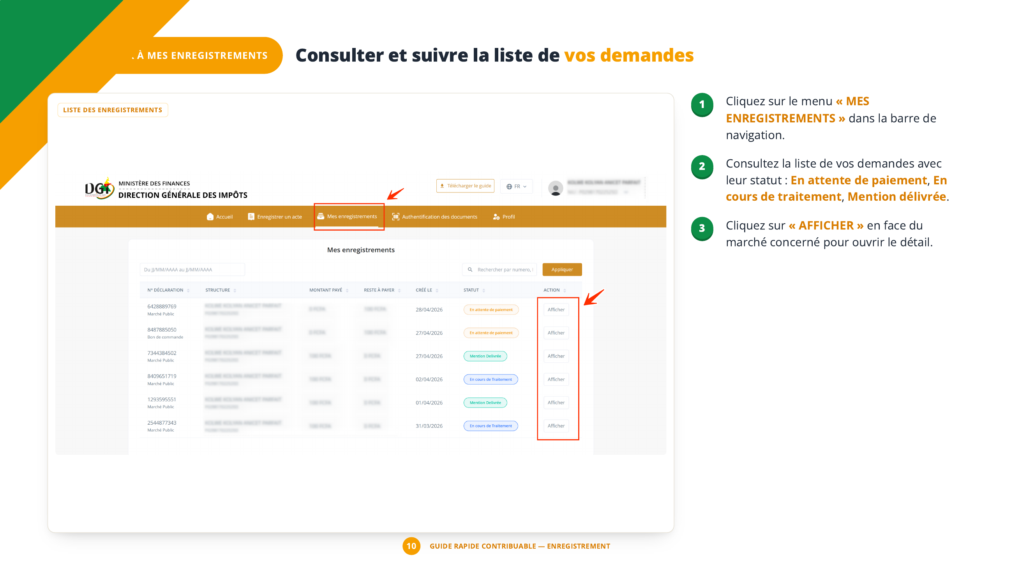Image resolution: width=1013 pixels, height=570 pixels.
Task: Sort by Action column arrows
Action: click(x=565, y=290)
